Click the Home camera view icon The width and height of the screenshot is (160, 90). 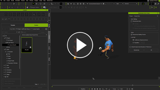pyautogui.click(x=74, y=4)
